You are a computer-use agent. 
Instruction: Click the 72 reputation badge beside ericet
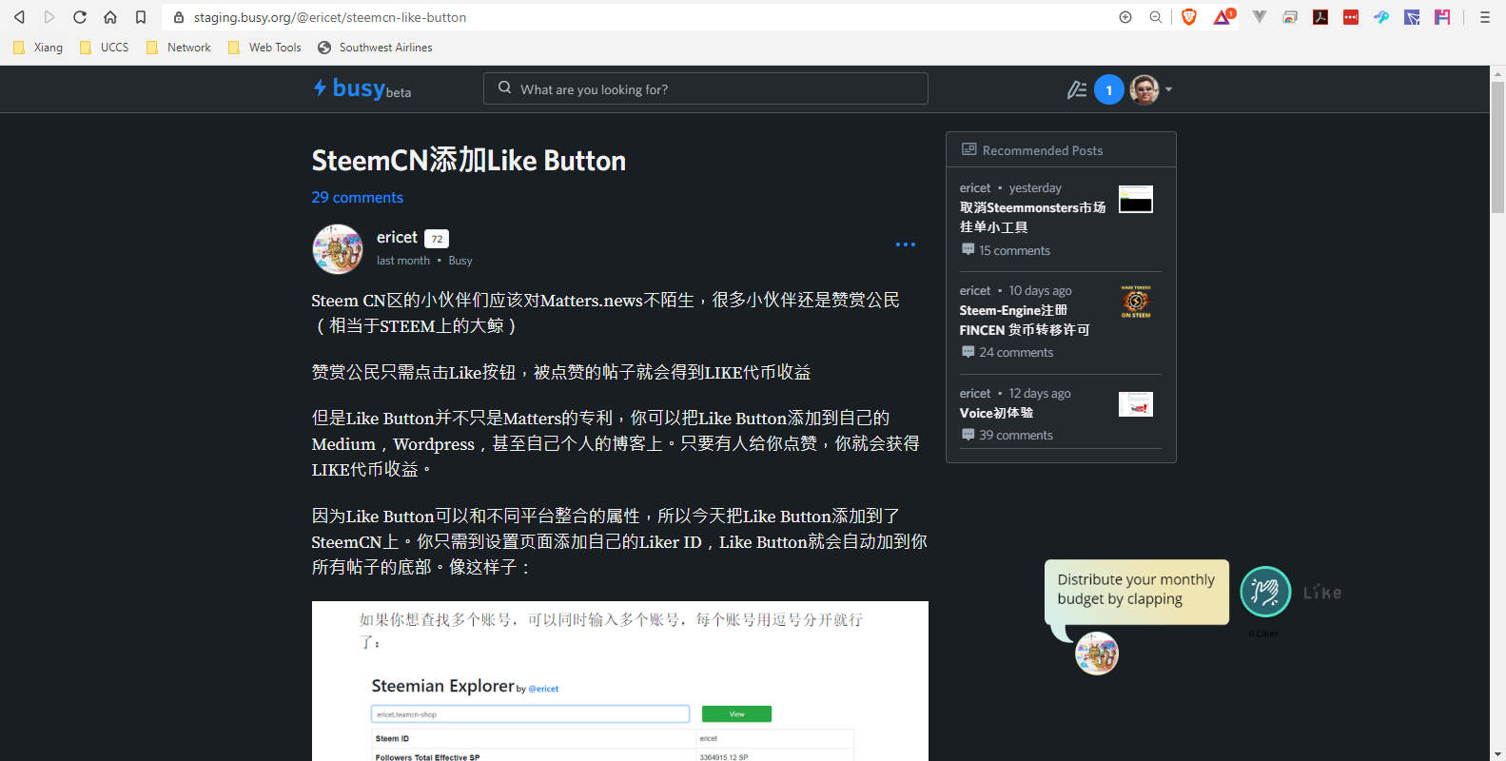437,239
